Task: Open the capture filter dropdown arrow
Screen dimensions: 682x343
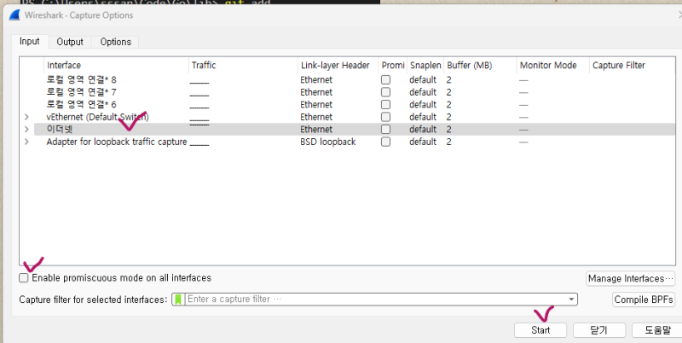Action: [x=571, y=299]
